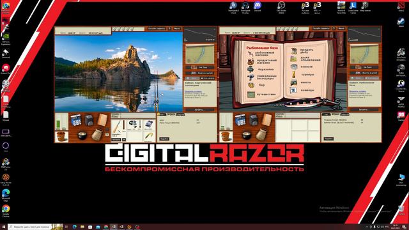The image size is (409, 230).
Task: Open the blue tackle box in left window
Action: (x=76, y=121)
